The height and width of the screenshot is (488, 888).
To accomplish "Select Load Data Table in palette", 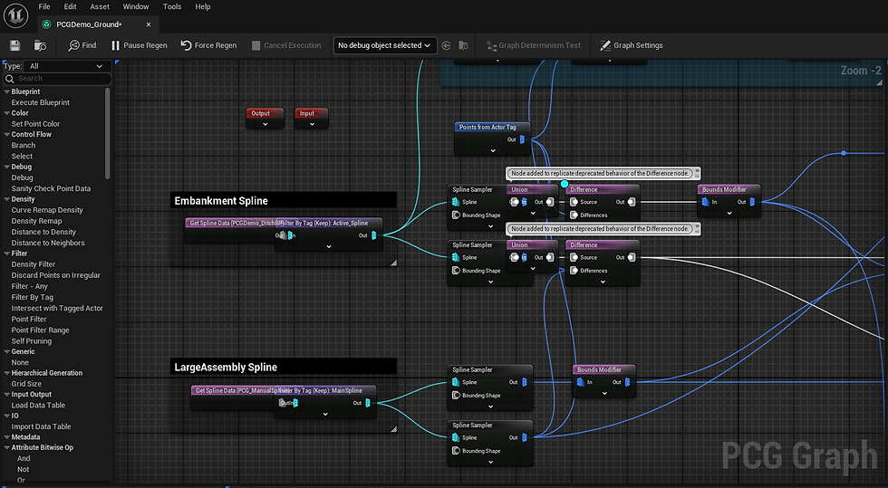I will (x=38, y=406).
